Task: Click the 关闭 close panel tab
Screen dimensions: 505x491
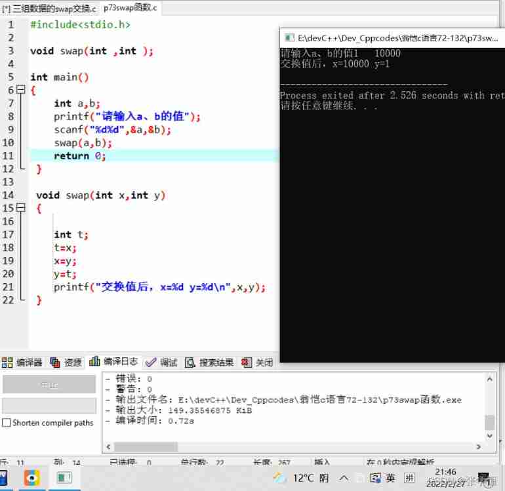Action: pos(258,363)
